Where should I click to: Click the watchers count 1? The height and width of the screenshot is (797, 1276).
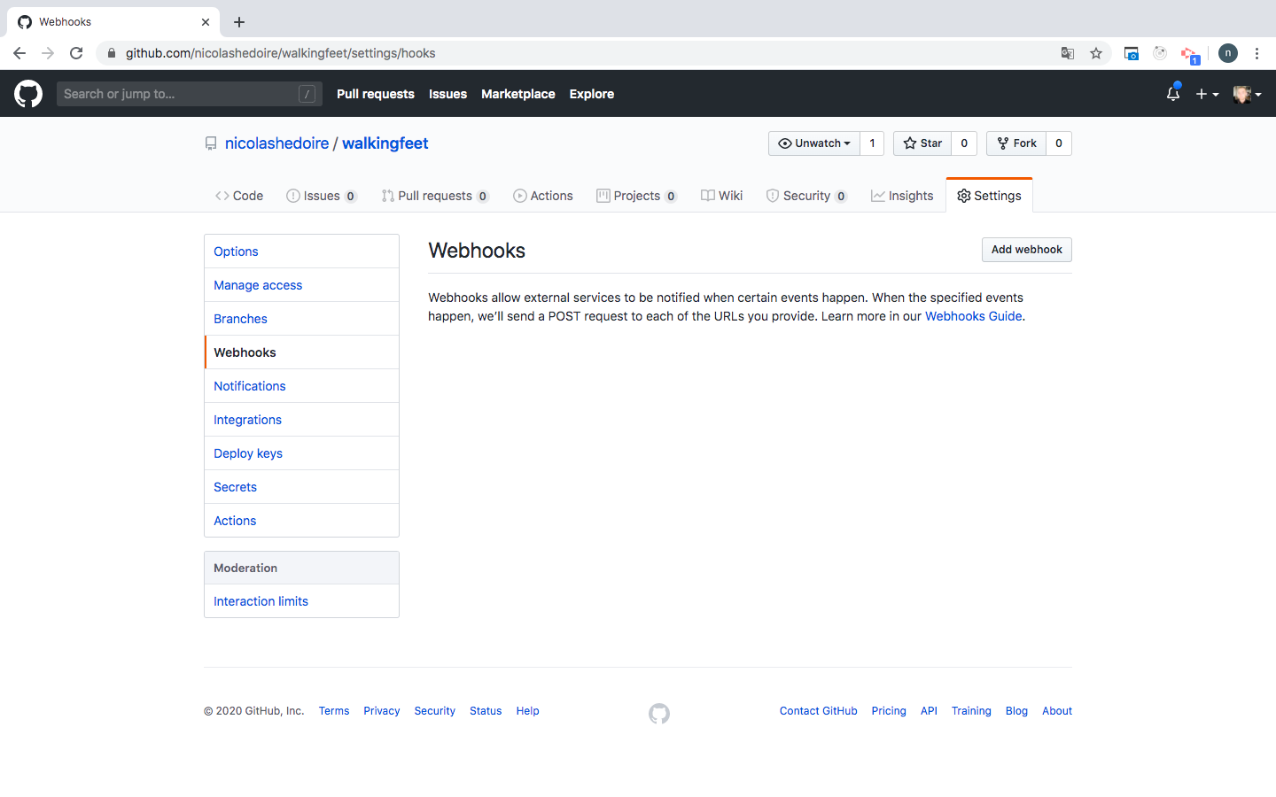tap(872, 143)
